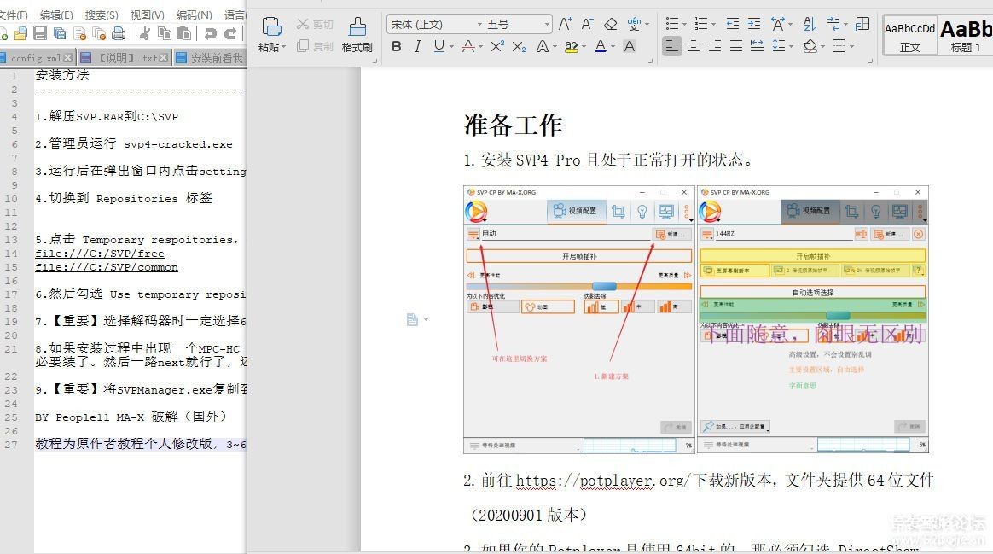Switch to the 【说明】.txt tab

pos(125,58)
